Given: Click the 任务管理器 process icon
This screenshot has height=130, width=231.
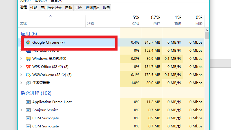Looking at the screenshot, I should click(x=28, y=83).
